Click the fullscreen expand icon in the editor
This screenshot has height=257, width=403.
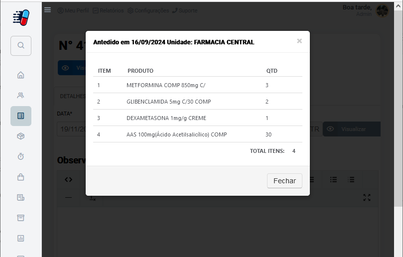(x=367, y=197)
